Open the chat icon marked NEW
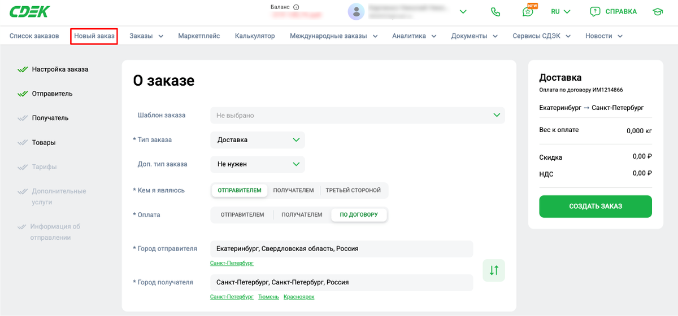The image size is (678, 316). (x=528, y=11)
